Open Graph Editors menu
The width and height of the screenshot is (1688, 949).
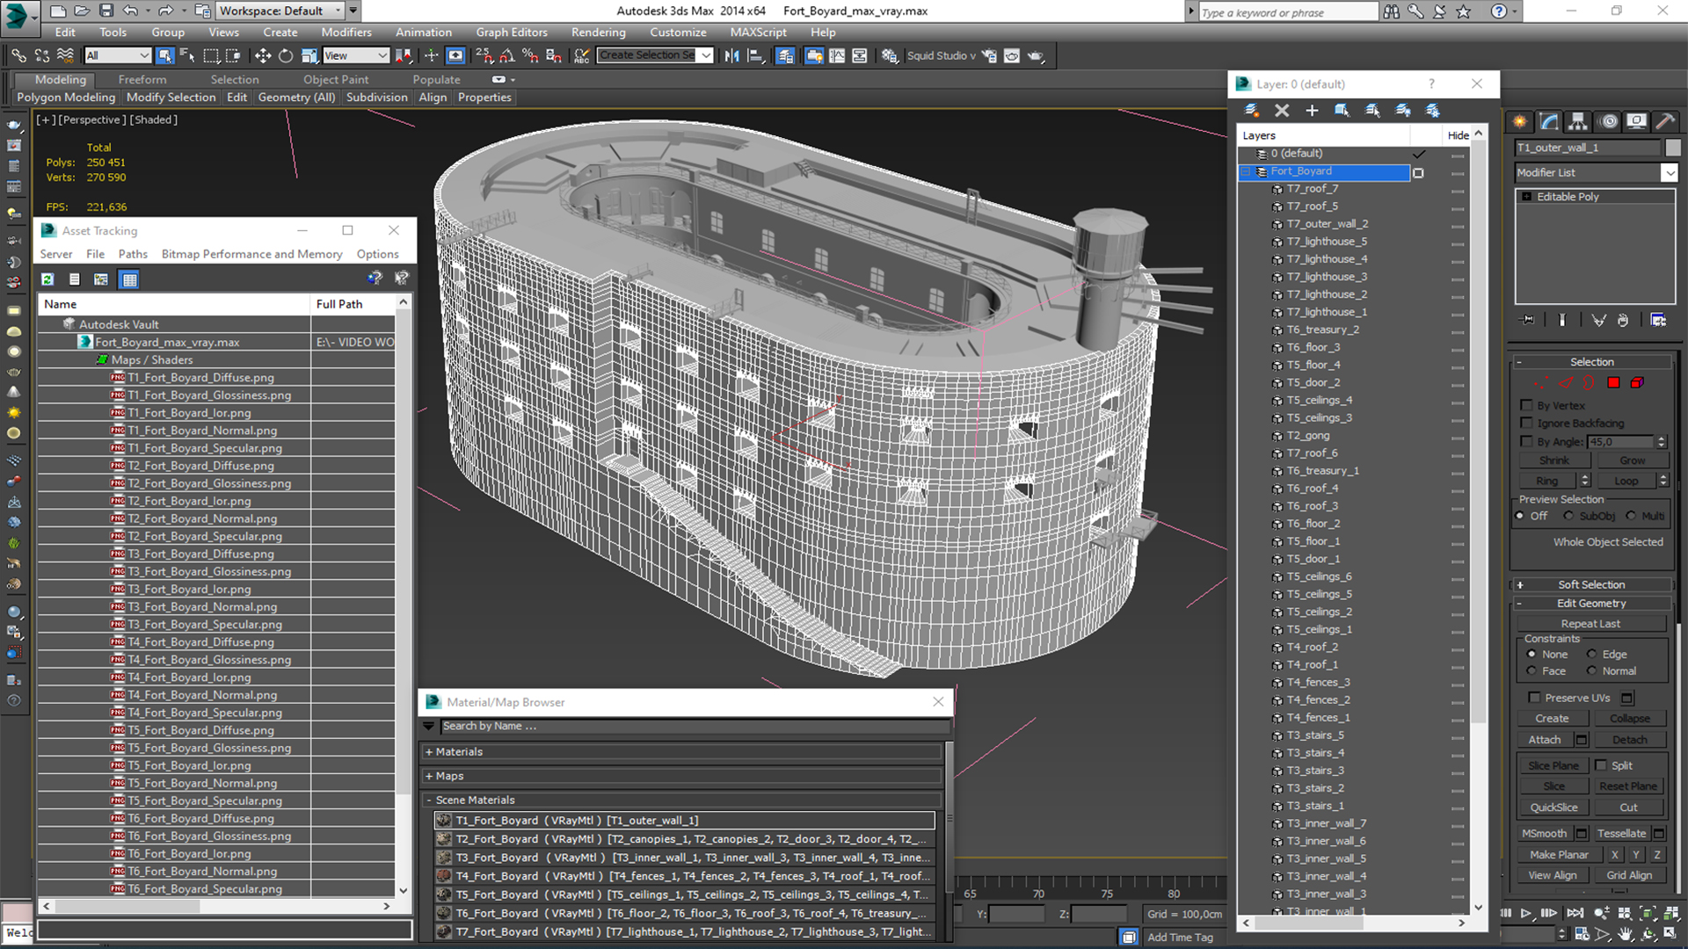(511, 33)
